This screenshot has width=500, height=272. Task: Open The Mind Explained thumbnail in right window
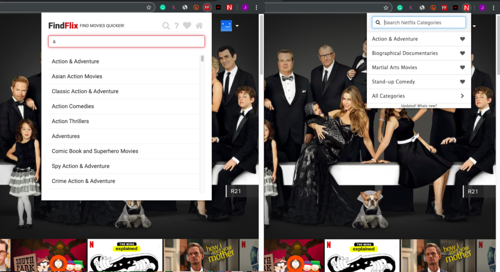[362, 255]
